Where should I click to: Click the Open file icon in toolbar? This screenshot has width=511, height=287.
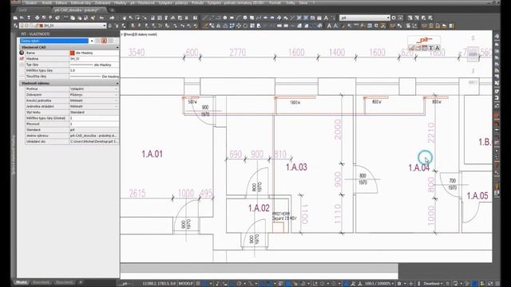tap(22, 18)
